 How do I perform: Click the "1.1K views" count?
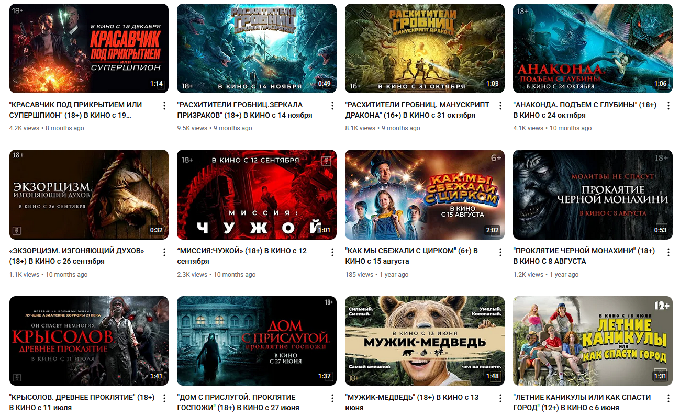[24, 275]
